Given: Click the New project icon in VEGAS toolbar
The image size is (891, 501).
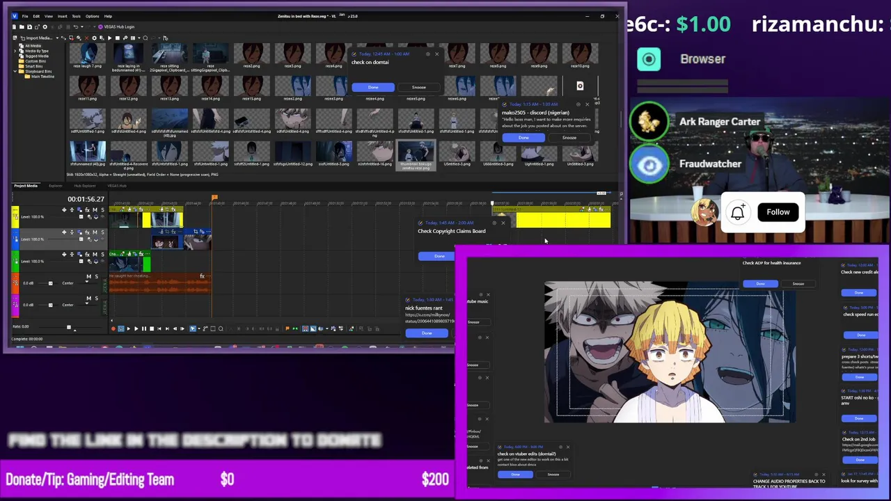Looking at the screenshot, I should coord(14,26).
